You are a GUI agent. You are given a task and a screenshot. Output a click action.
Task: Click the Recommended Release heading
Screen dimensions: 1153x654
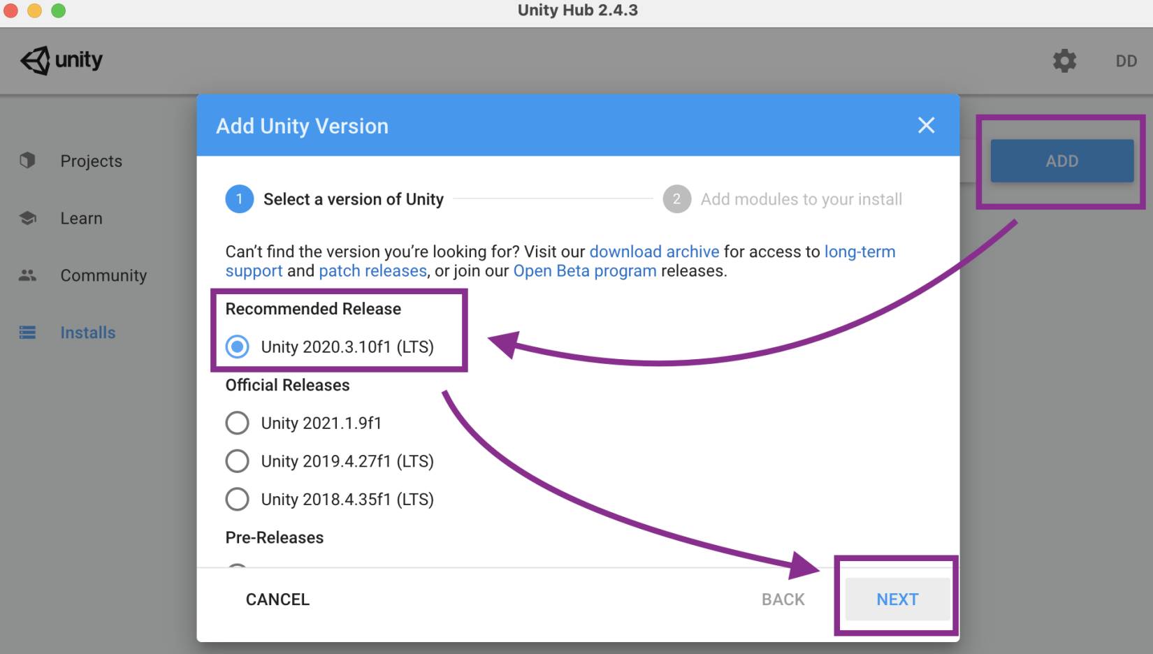pyautogui.click(x=313, y=309)
